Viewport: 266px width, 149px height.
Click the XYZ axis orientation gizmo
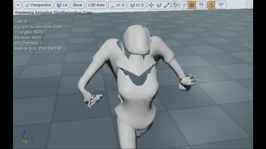(x=27, y=137)
